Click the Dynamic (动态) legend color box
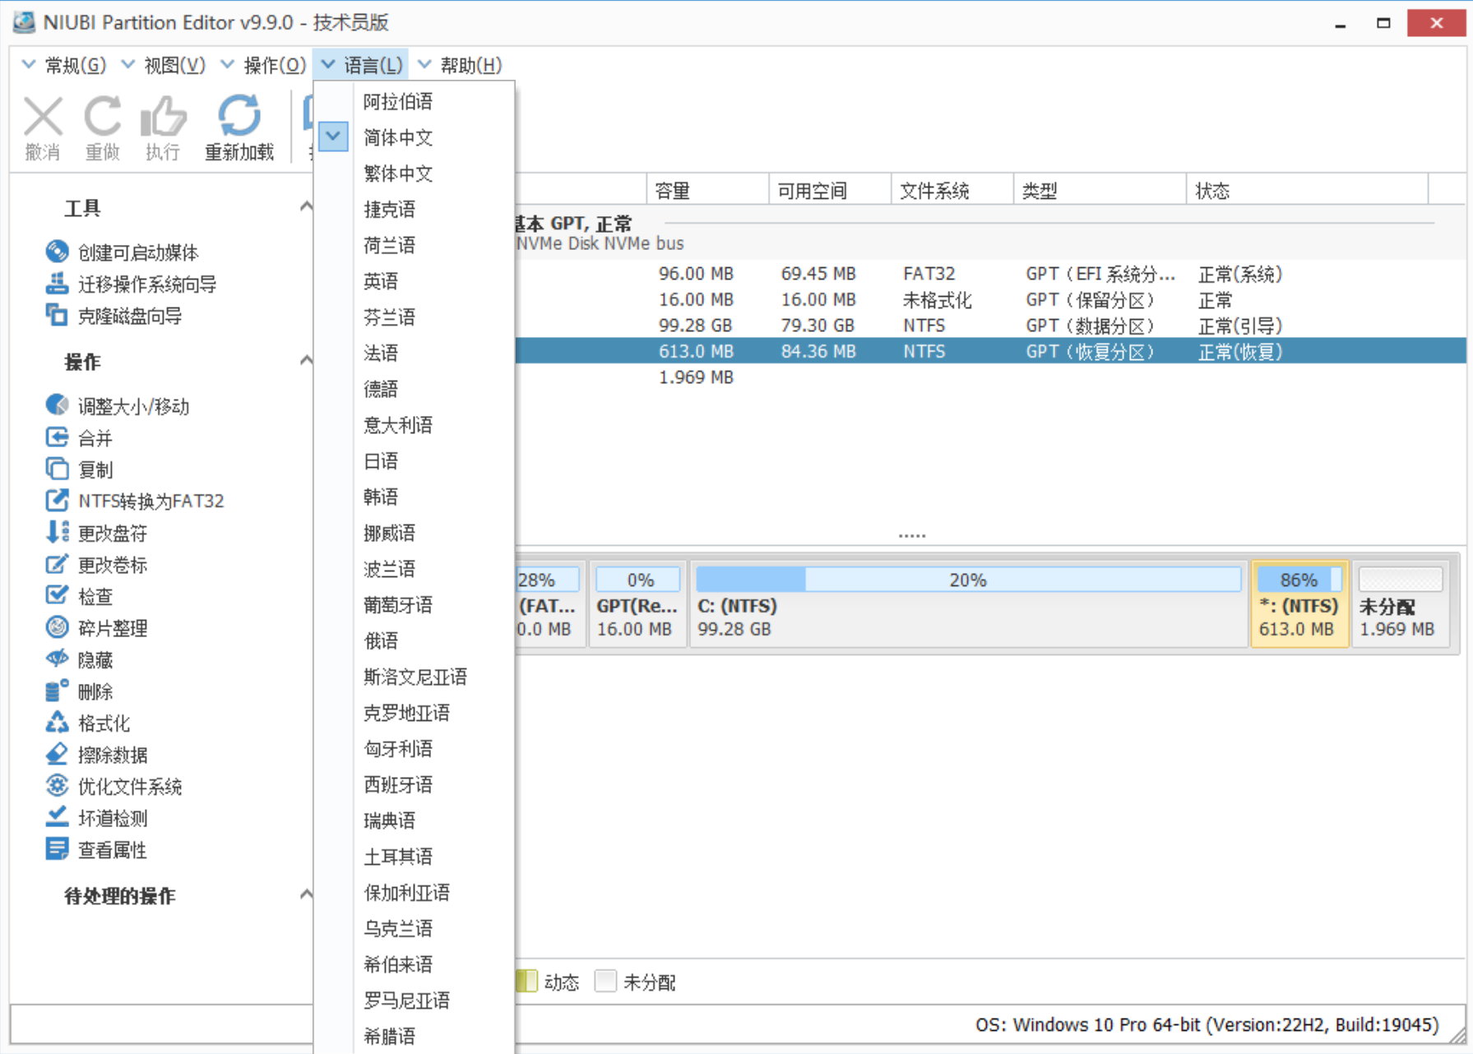The image size is (1473, 1054). (526, 981)
